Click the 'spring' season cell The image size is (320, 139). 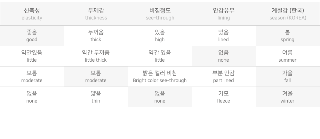[288, 36]
